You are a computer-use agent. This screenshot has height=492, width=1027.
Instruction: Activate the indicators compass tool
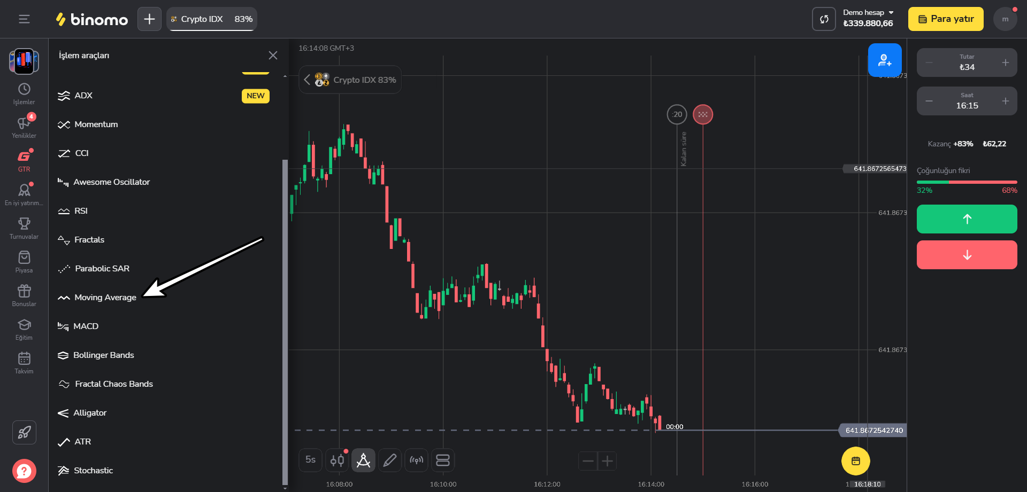[363, 460]
